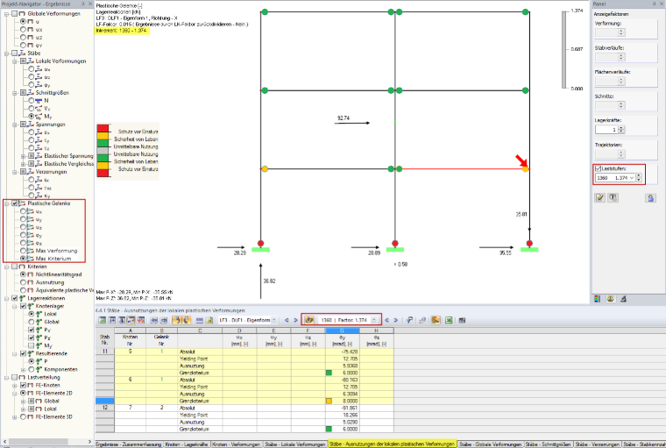The width and height of the screenshot is (666, 448).
Task: Switch to Ergebnisse - Zusammenfassung tab
Action: [129, 444]
